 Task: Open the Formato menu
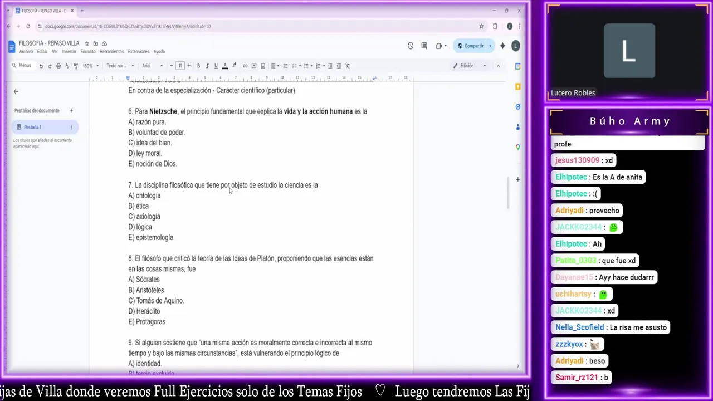point(88,52)
